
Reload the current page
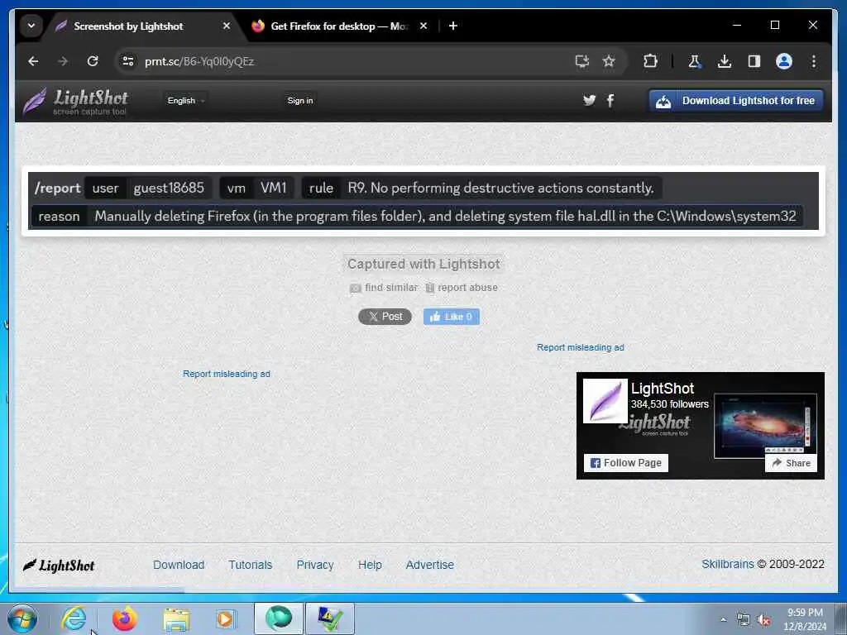[x=93, y=61]
